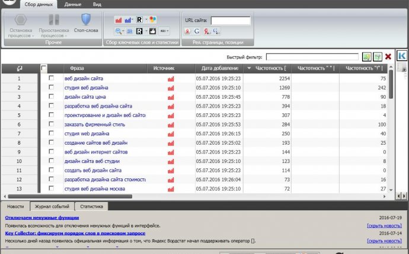The height and width of the screenshot is (254, 409).
Task: Clear the quick filter with red X
Action: click(388, 57)
